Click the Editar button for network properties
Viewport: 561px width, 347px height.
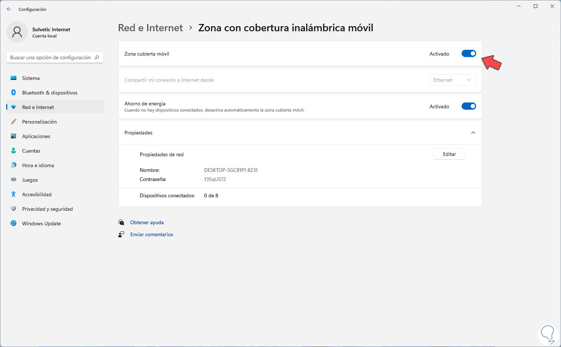(x=449, y=154)
